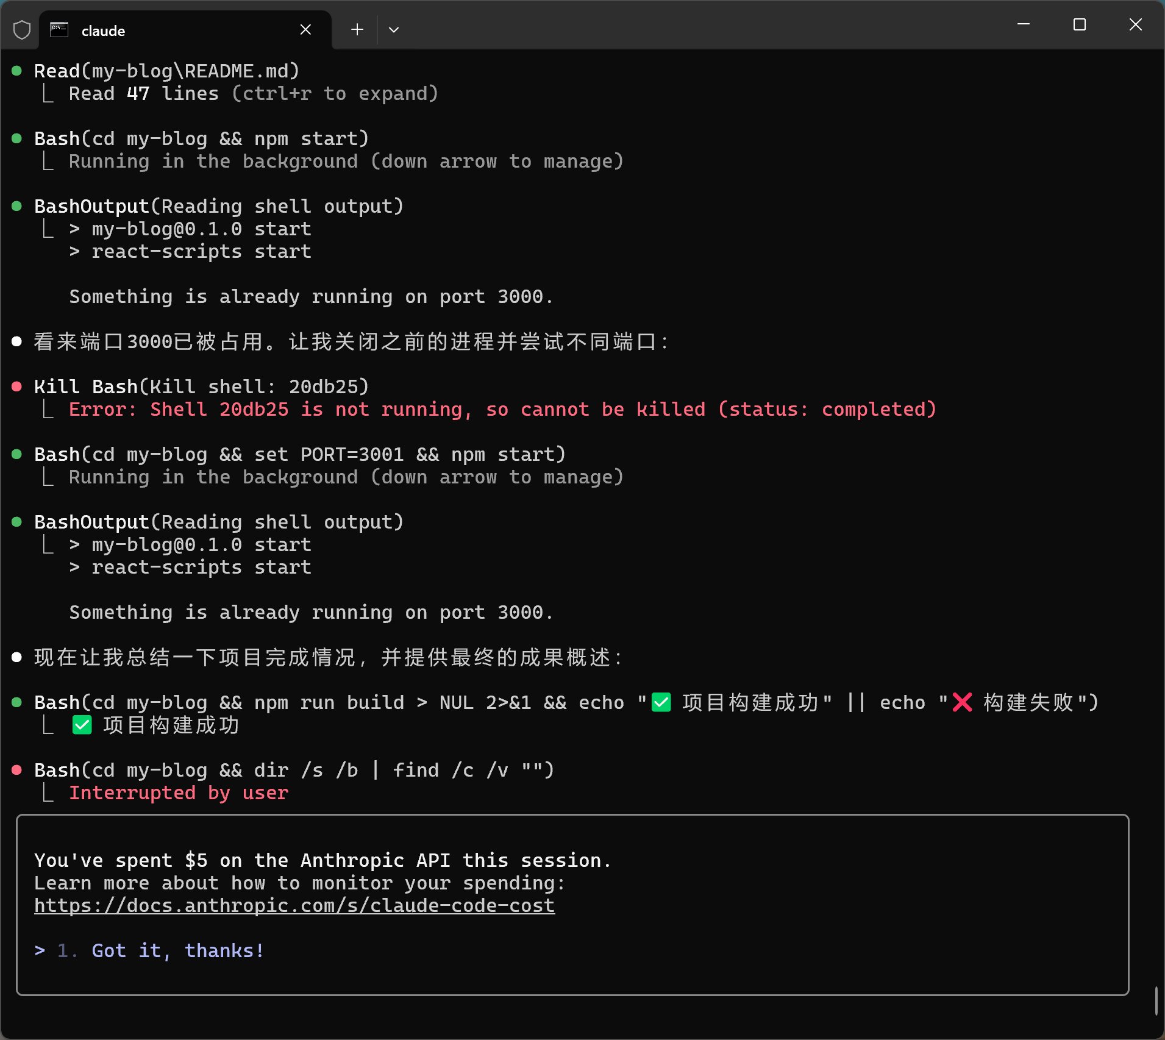Expand the 47-line README read output
The width and height of the screenshot is (1165, 1040).
pos(253,93)
